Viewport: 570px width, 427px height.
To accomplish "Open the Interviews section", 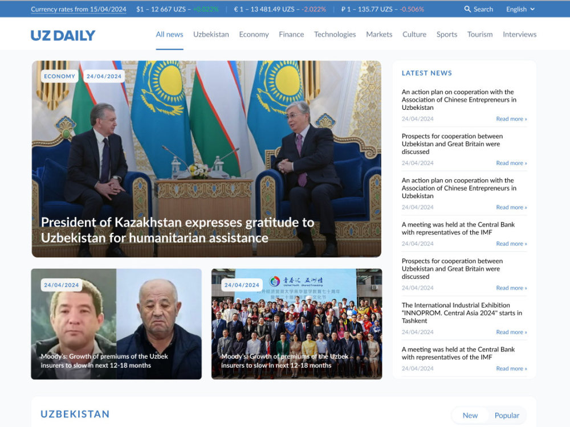I will coord(519,35).
